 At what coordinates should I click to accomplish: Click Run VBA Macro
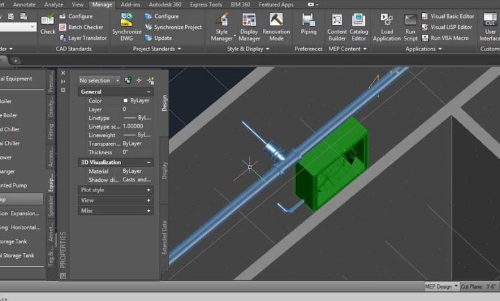445,38
